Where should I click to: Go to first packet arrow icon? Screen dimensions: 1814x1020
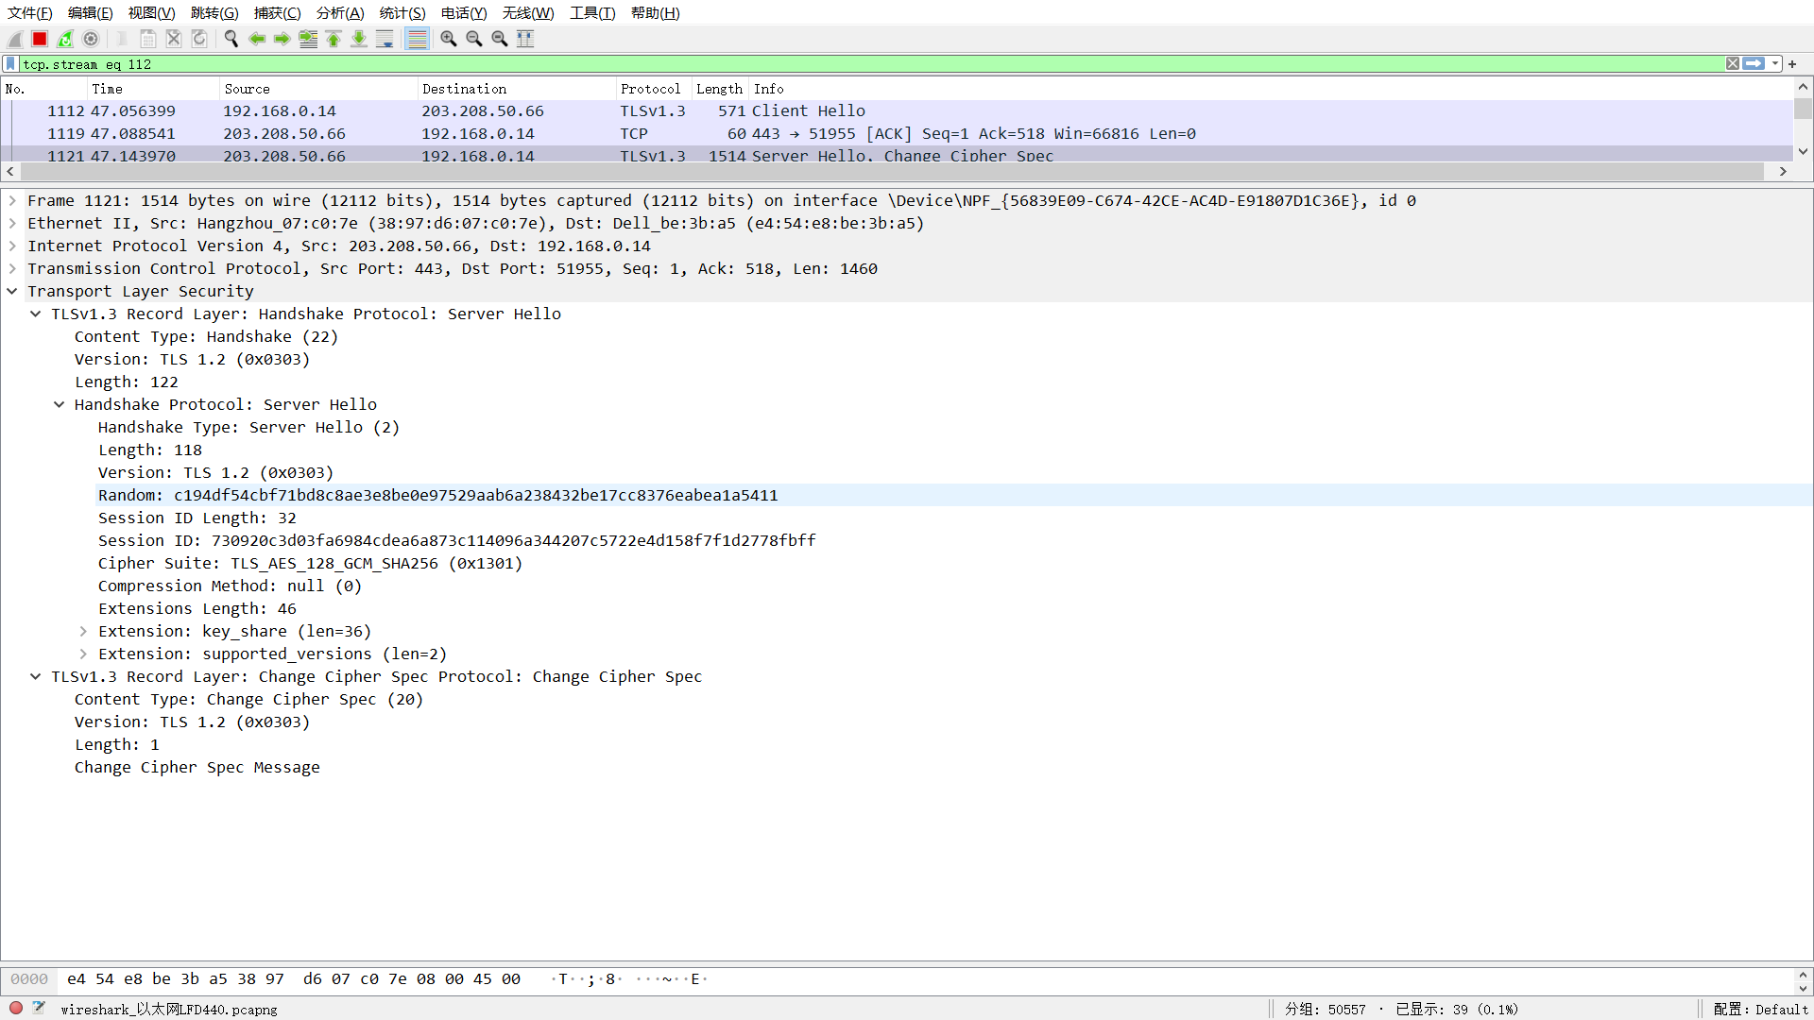tap(334, 39)
